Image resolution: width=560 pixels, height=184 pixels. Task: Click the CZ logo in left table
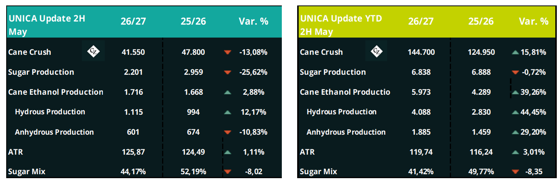(x=93, y=52)
